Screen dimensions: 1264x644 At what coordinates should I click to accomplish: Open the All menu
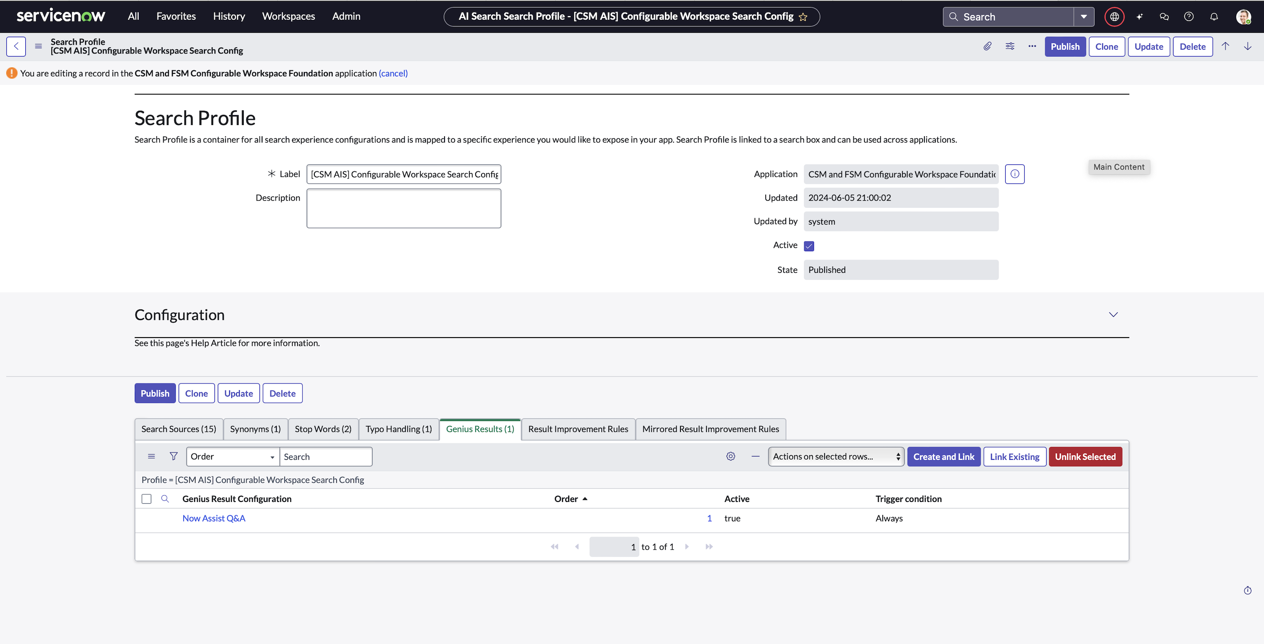pyautogui.click(x=133, y=16)
